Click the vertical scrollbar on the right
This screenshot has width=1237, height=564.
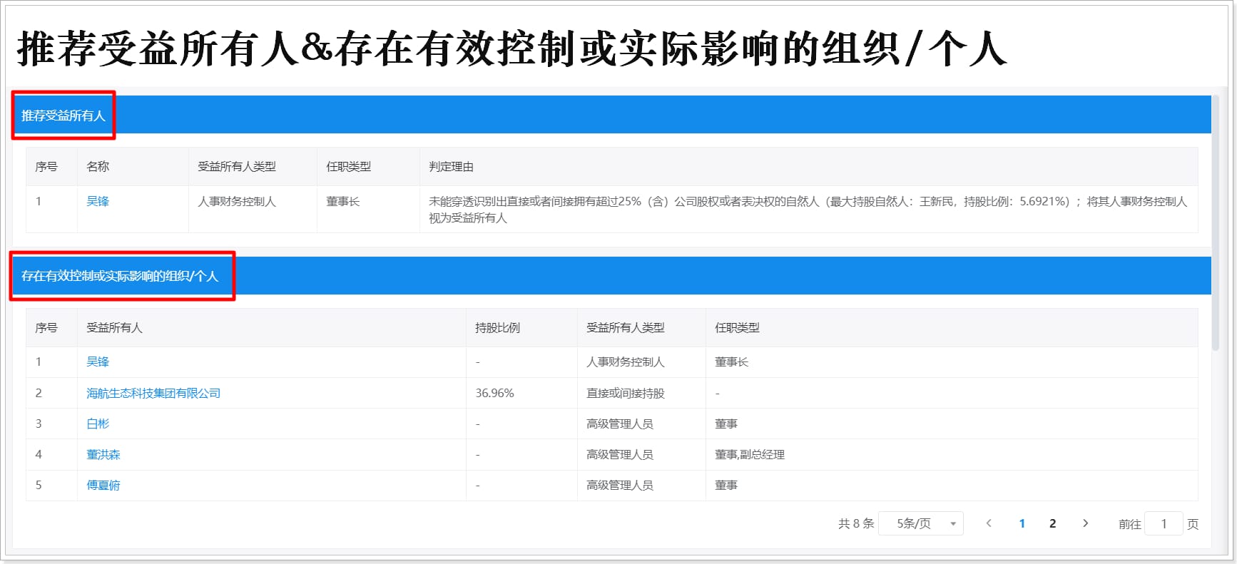1216,223
